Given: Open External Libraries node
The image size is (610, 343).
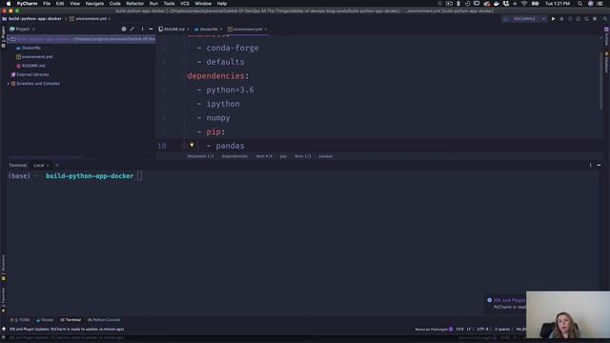Looking at the screenshot, I should point(30,74).
